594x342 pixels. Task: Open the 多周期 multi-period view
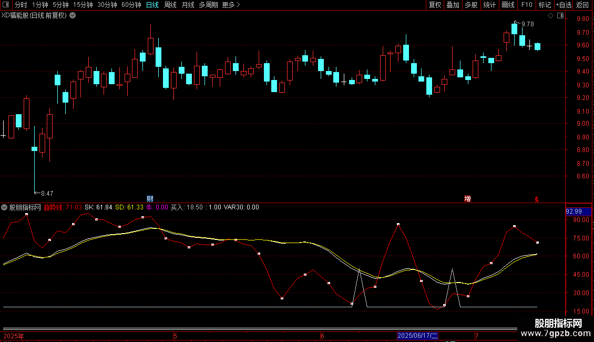[x=208, y=5]
